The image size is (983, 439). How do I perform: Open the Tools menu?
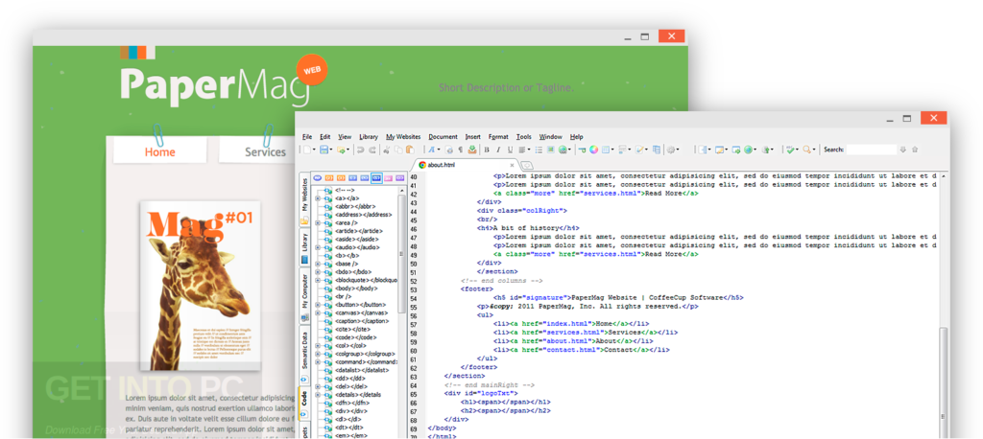point(523,136)
